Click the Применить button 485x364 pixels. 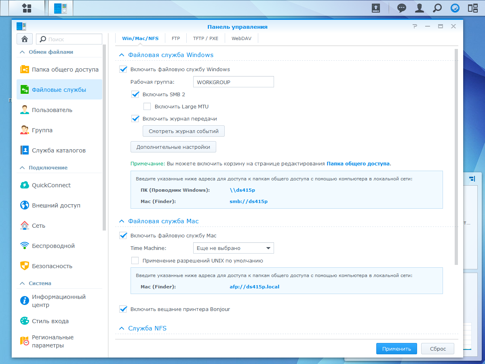pos(396,349)
